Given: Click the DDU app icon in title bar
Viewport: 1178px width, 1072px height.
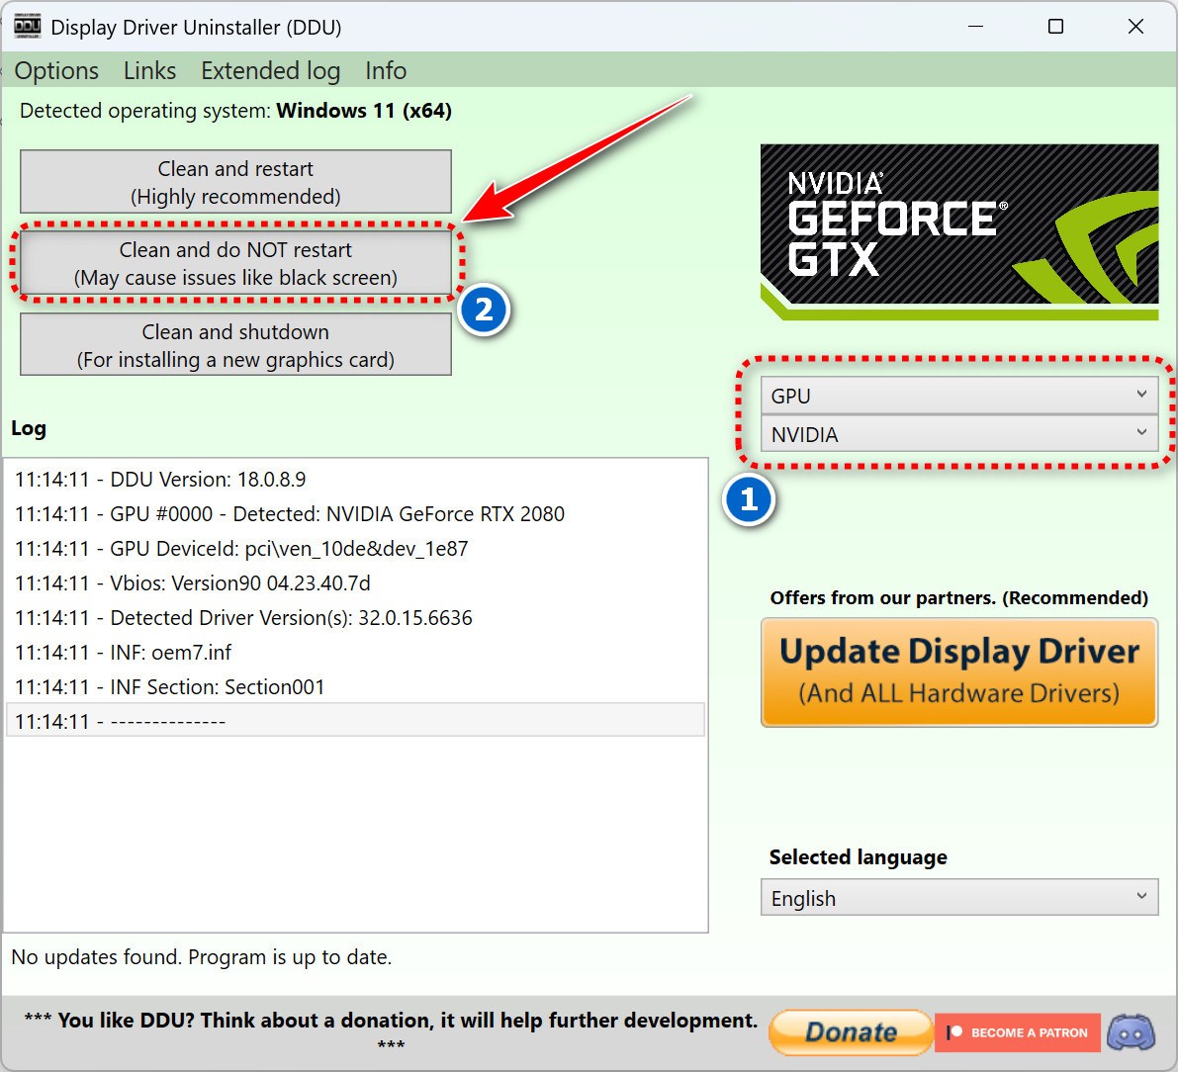Looking at the screenshot, I should [x=27, y=27].
